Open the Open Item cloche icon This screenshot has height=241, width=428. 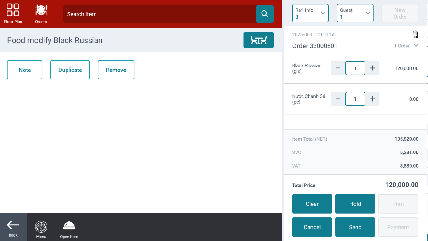click(x=69, y=230)
